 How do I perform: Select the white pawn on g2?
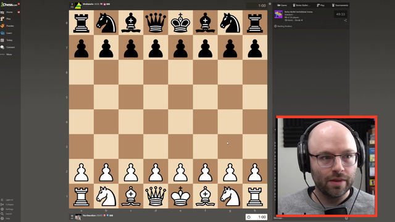230,171
